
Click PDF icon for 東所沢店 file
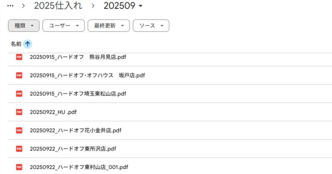point(19,149)
